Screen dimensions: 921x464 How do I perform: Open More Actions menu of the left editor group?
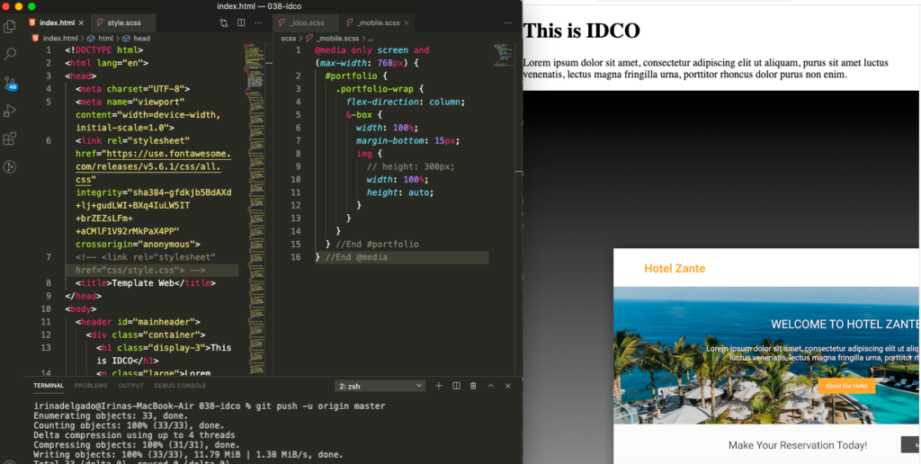(258, 22)
